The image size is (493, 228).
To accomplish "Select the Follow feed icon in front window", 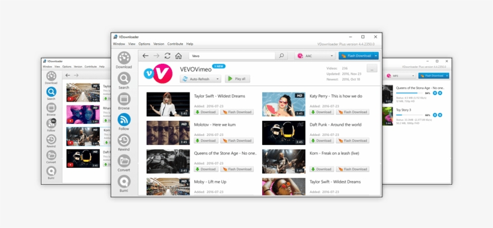I will (124, 120).
